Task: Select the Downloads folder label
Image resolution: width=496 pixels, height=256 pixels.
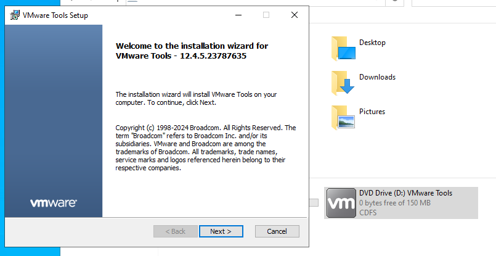Action: coord(377,77)
